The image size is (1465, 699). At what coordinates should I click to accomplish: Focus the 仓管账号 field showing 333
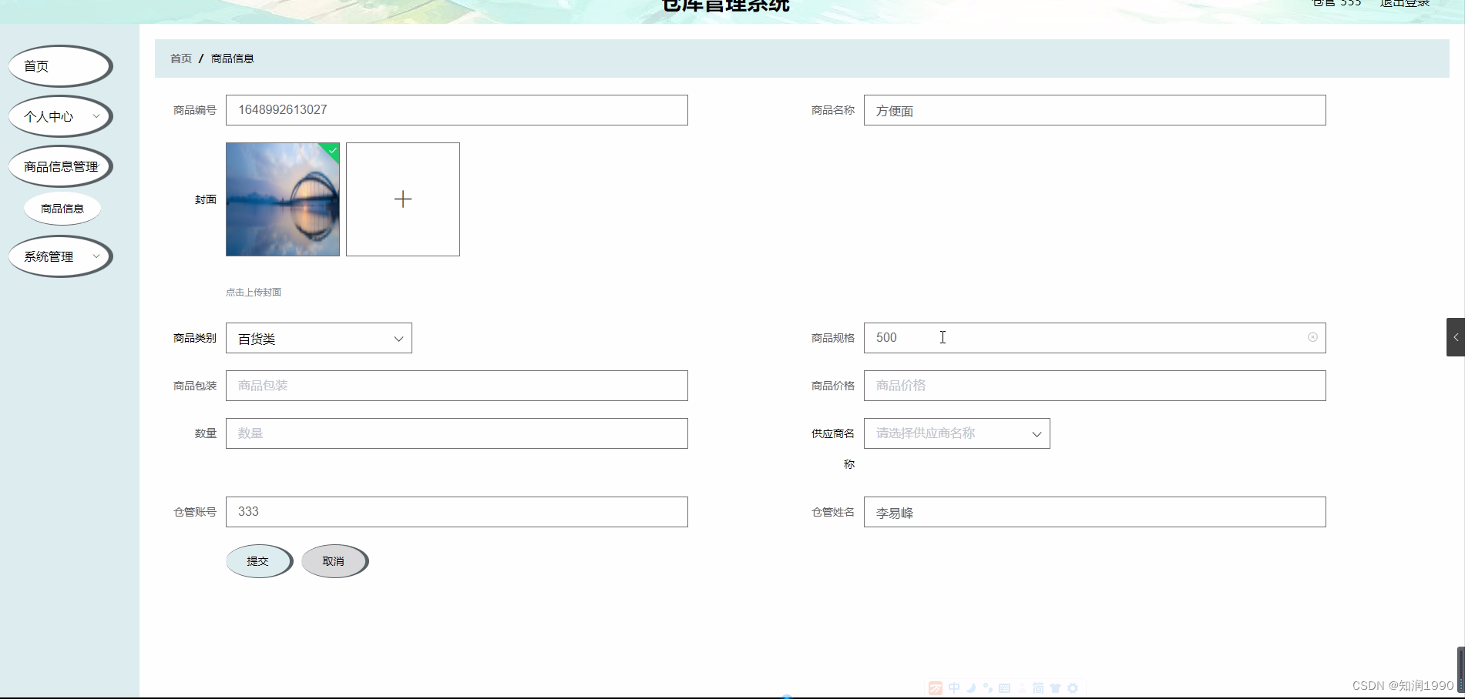(x=457, y=512)
